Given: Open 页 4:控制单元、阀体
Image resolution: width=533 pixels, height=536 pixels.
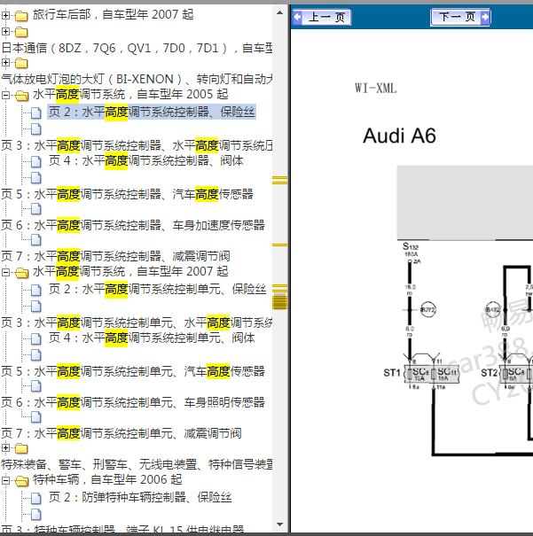Looking at the screenshot, I should tap(152, 338).
